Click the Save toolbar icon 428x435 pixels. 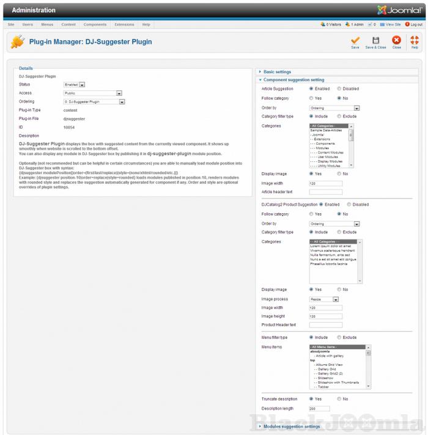pyautogui.click(x=355, y=40)
